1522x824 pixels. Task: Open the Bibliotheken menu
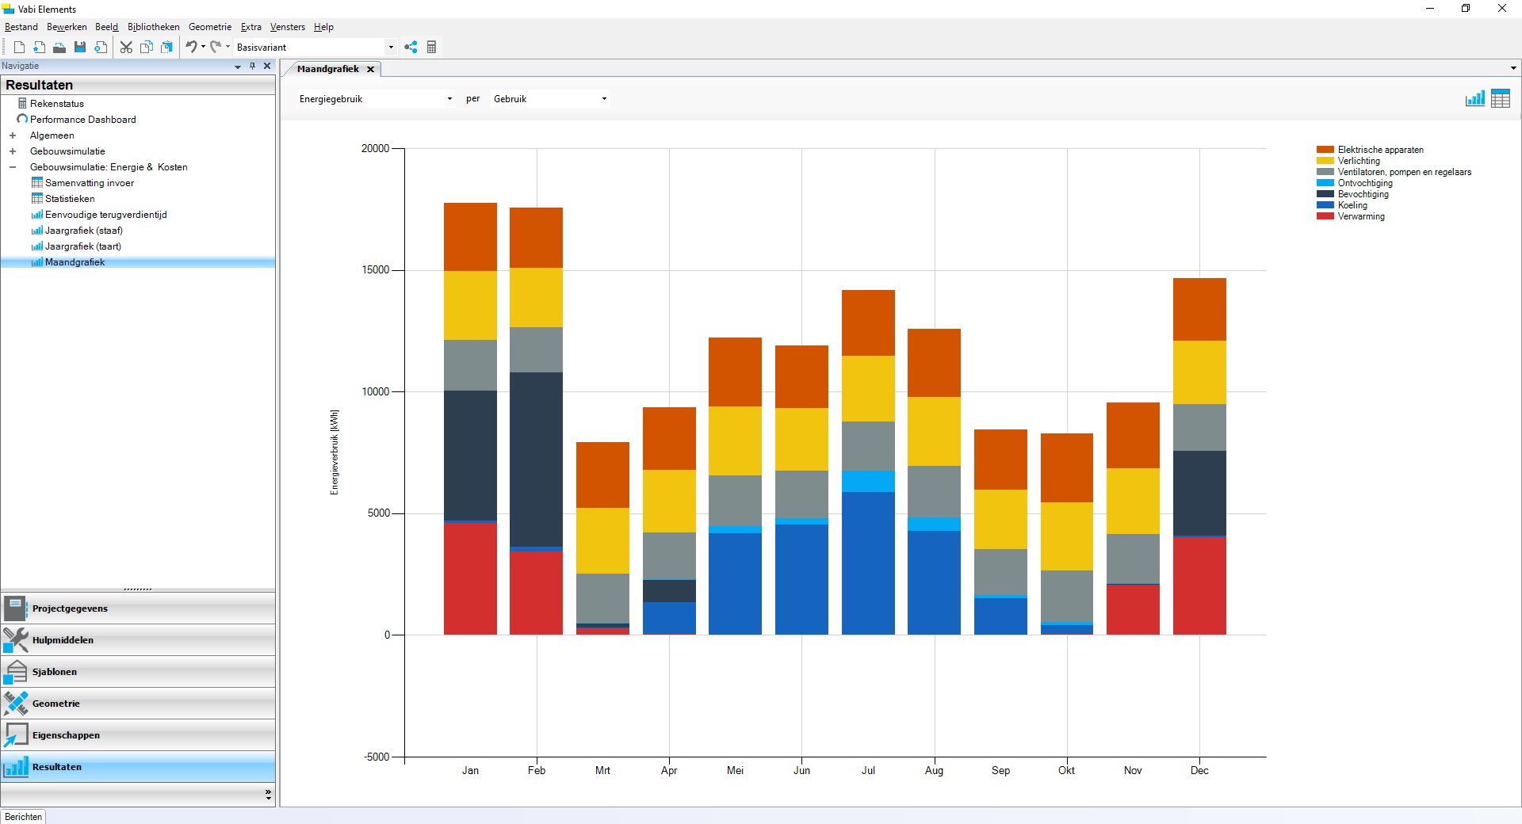coord(153,27)
